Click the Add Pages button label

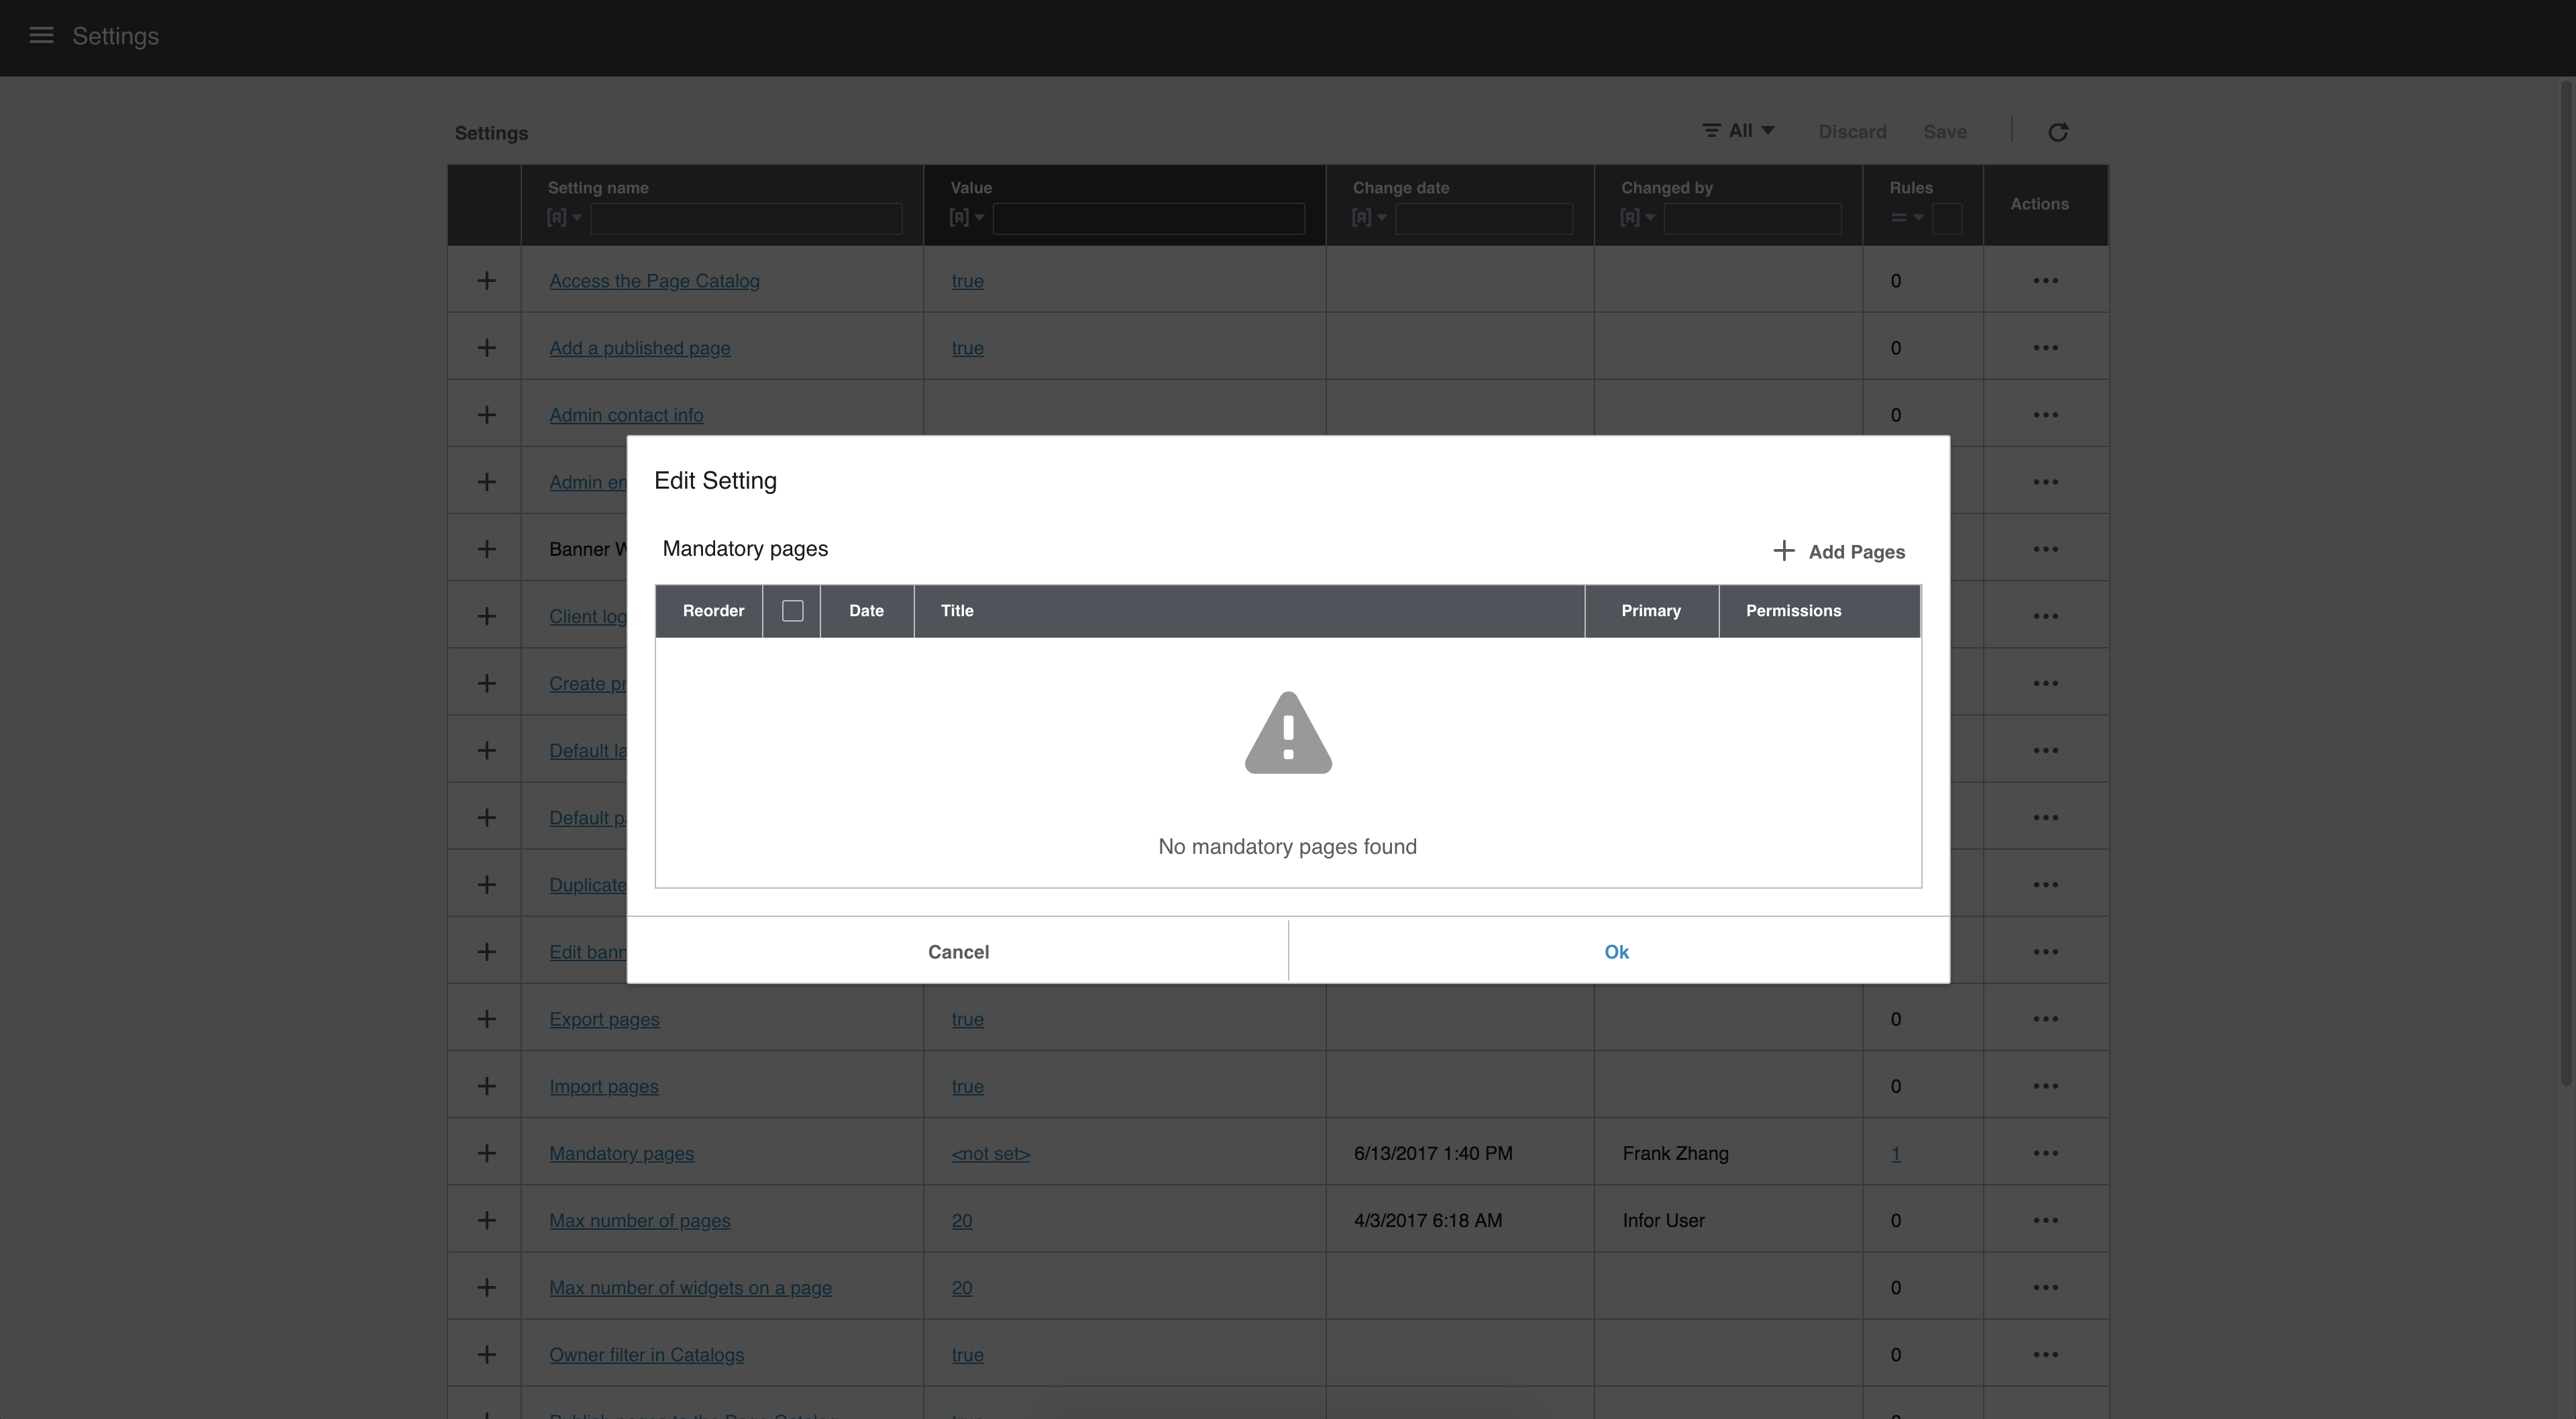(x=1856, y=551)
